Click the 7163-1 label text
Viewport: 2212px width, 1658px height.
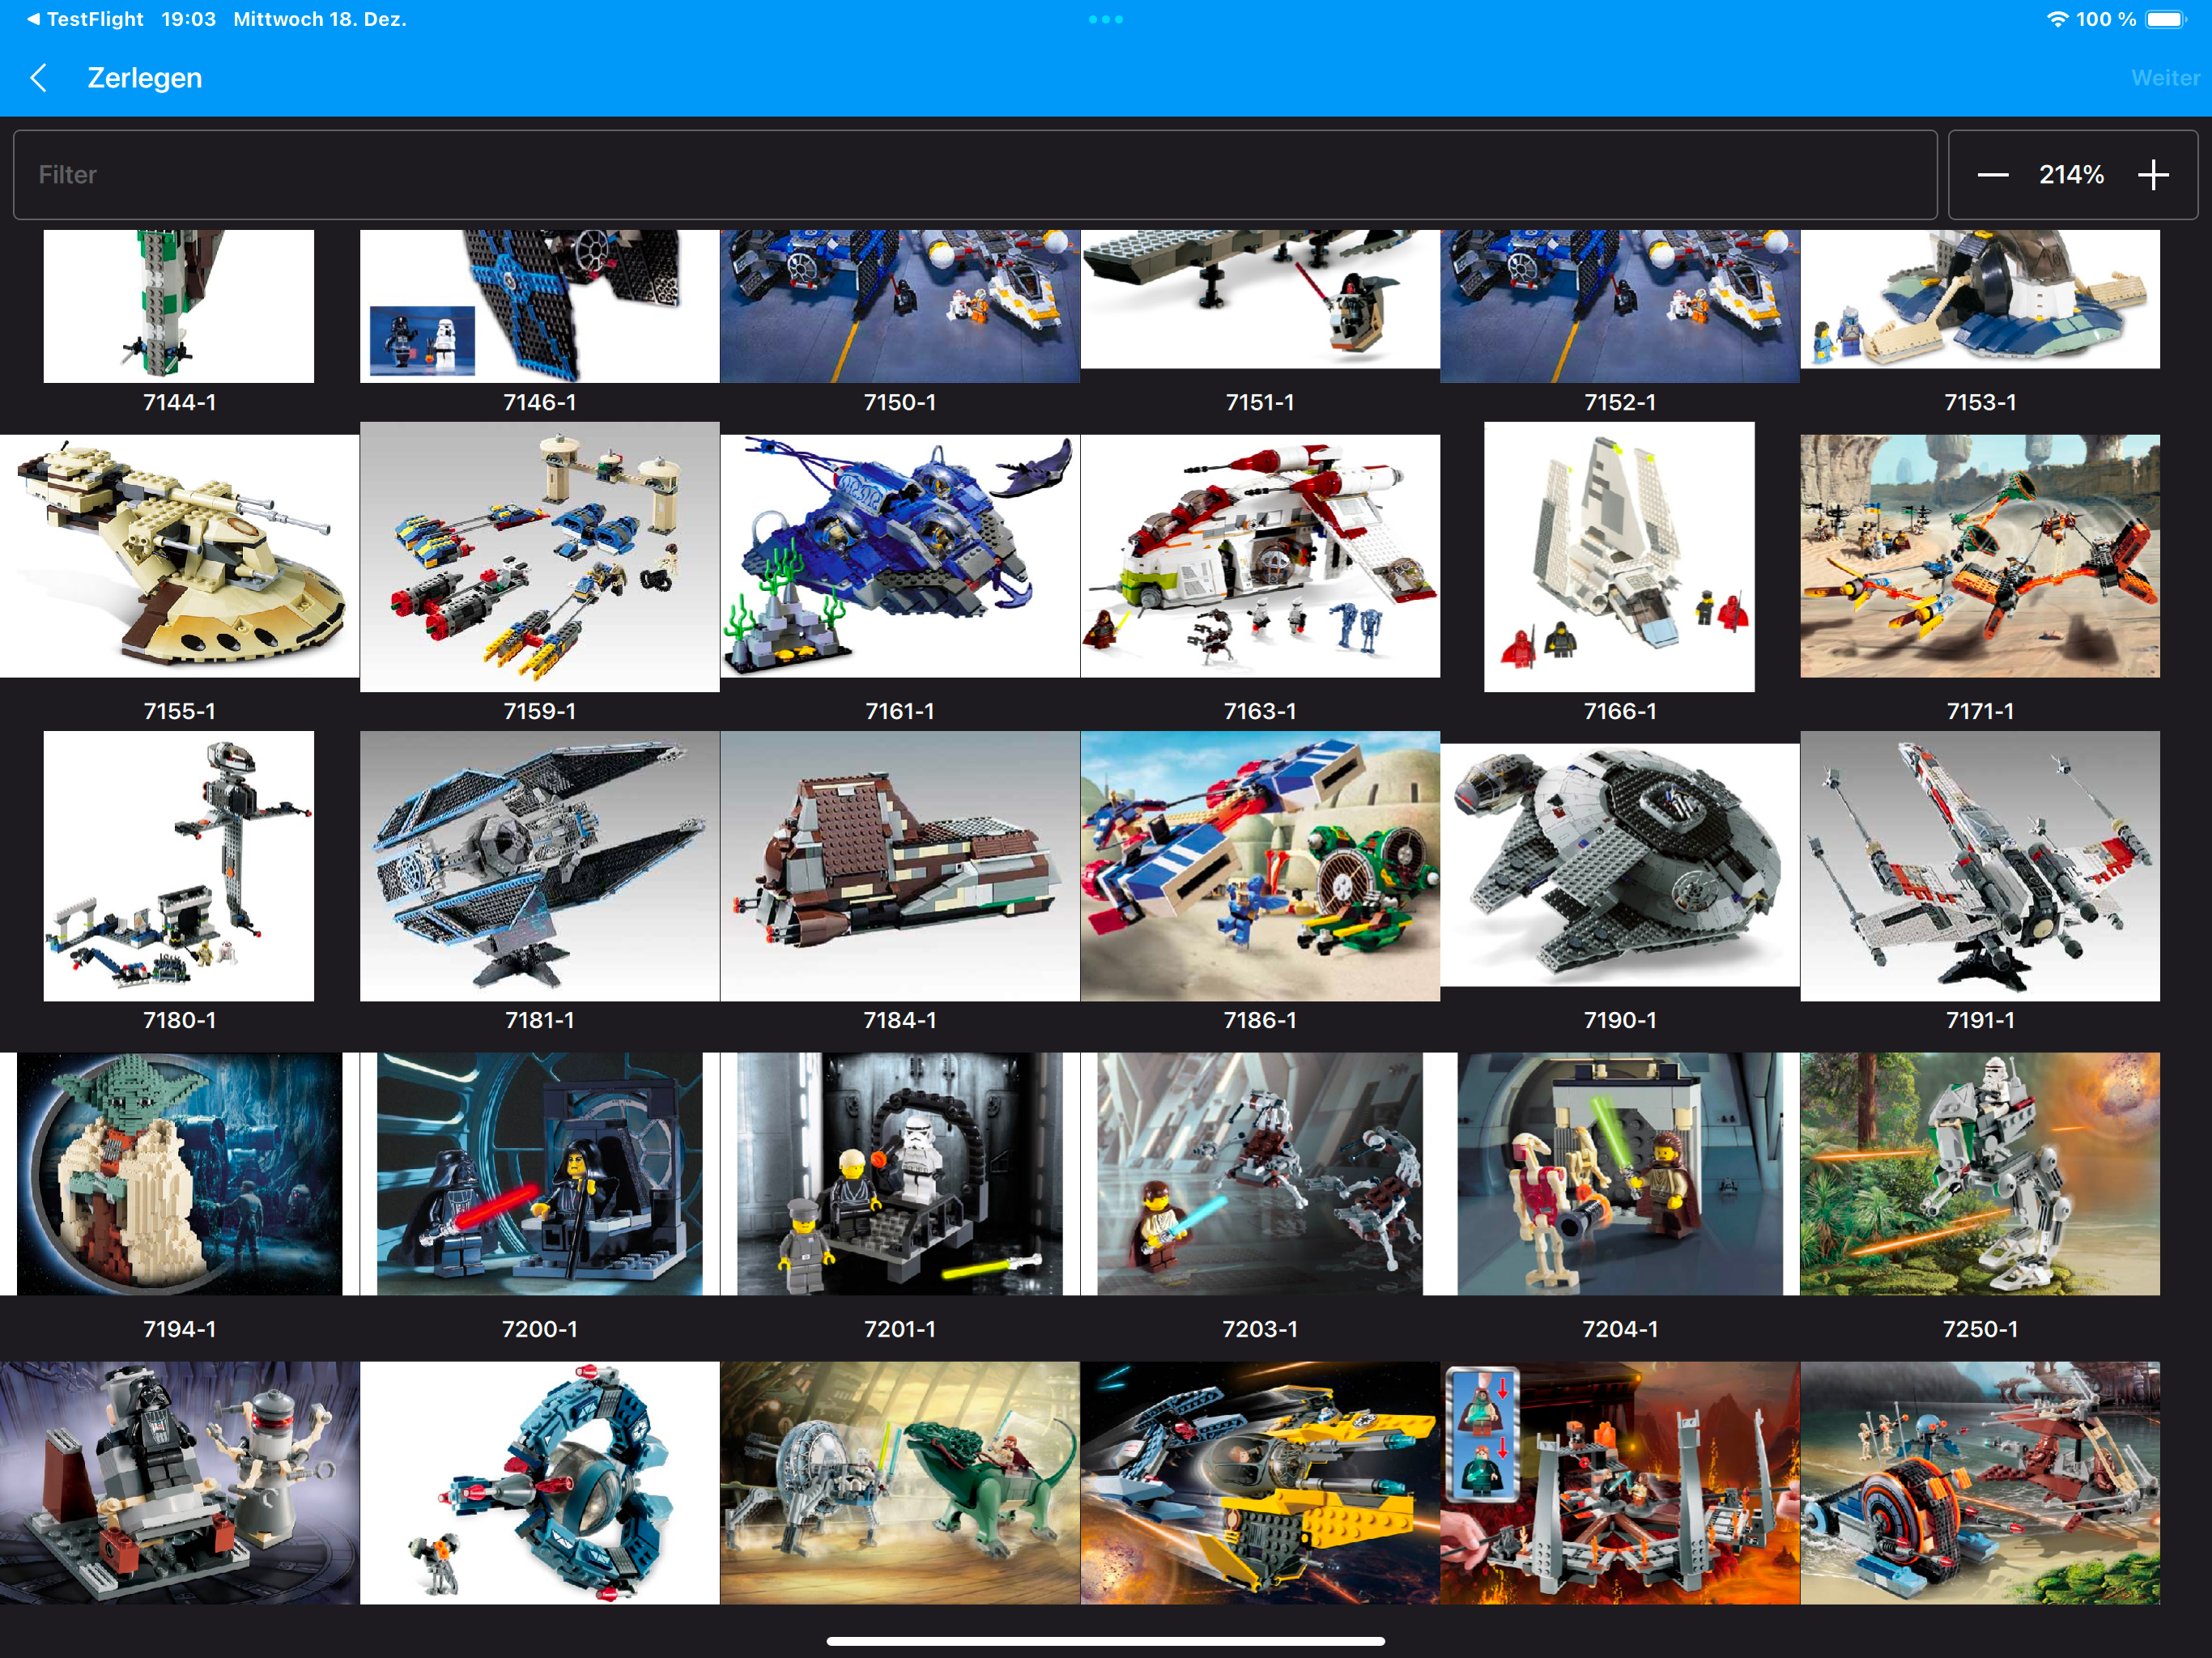pos(1260,711)
